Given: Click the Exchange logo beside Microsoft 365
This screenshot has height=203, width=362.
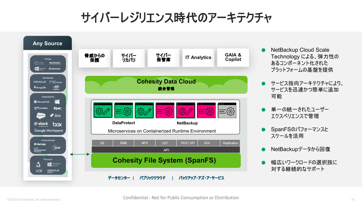Looking at the screenshot, I should click(x=57, y=102).
